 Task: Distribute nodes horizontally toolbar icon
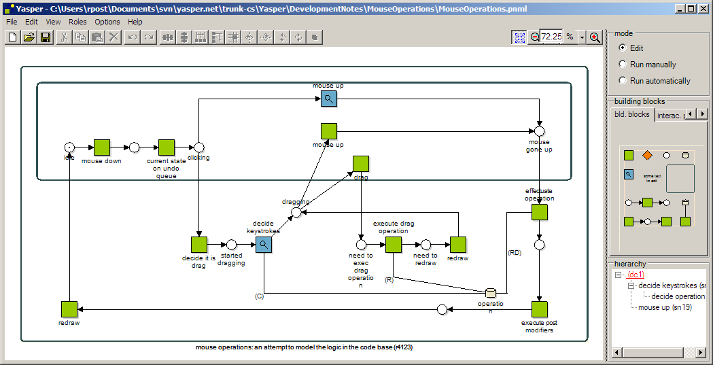tap(201, 37)
